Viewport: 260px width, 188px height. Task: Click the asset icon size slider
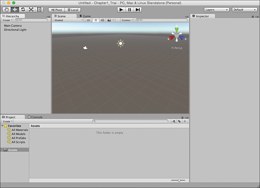[x=178, y=180]
